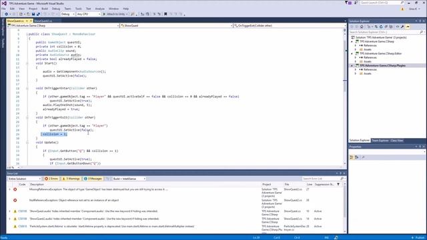The image size is (427, 240).
Task: Select the Solution 'TPS Adventure Game' root node
Action: (x=378, y=37)
